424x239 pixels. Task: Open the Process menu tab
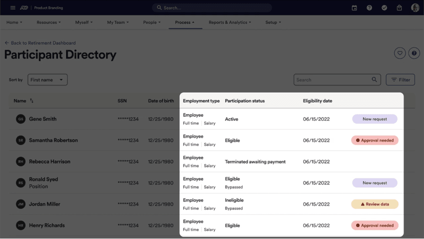[185, 22]
